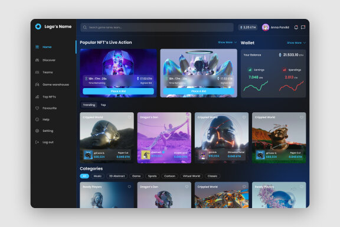Expand Show More for Popular NFT's
Screen dimensions: 340x227
tap(227, 43)
